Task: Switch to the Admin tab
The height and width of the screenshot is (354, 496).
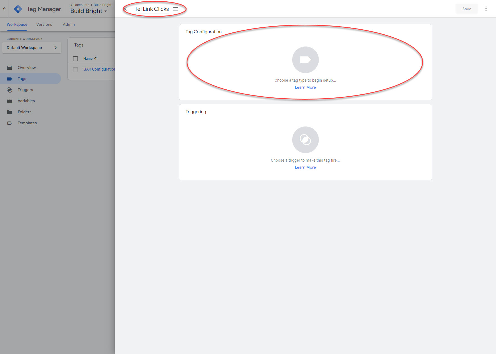Action: (x=69, y=24)
